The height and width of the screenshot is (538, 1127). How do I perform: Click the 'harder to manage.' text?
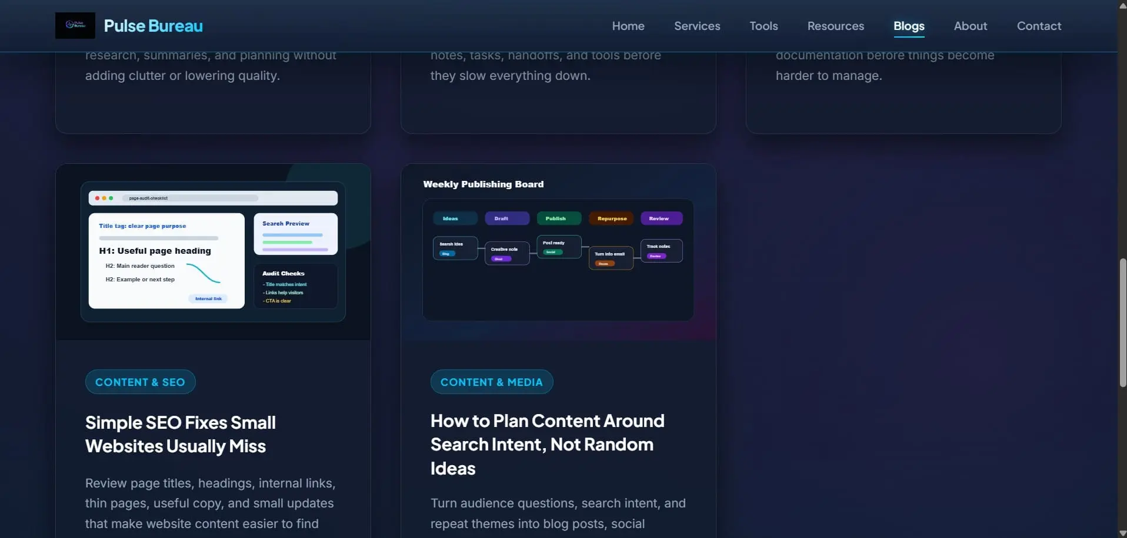(829, 76)
